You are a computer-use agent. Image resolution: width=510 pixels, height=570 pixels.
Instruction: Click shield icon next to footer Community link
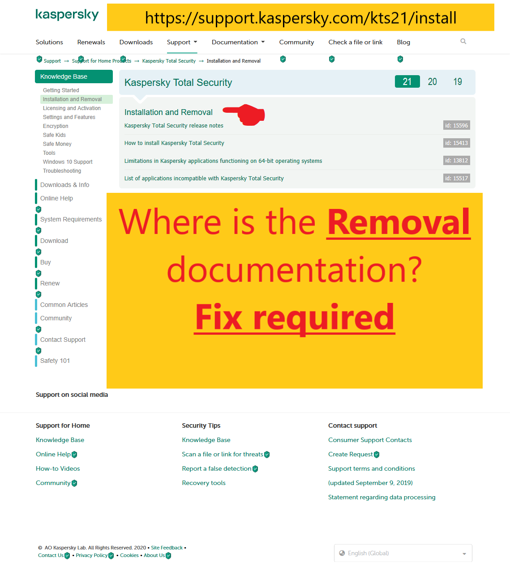74,483
